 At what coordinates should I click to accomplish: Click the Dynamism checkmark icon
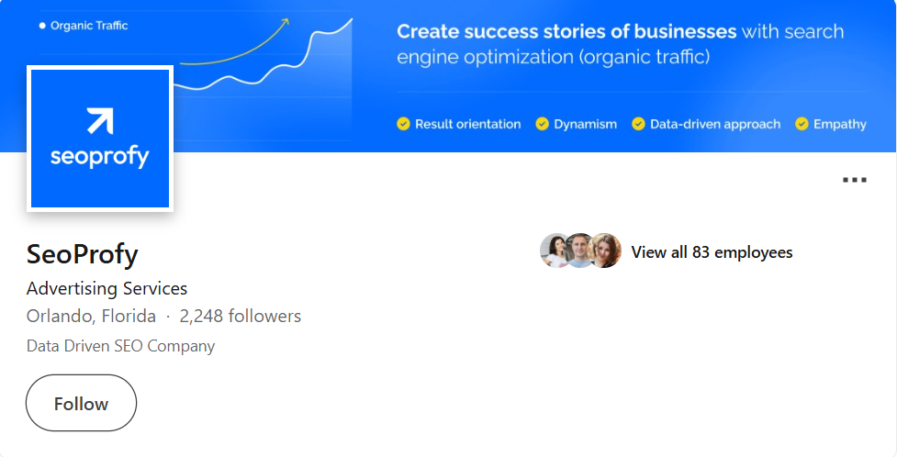tap(542, 124)
